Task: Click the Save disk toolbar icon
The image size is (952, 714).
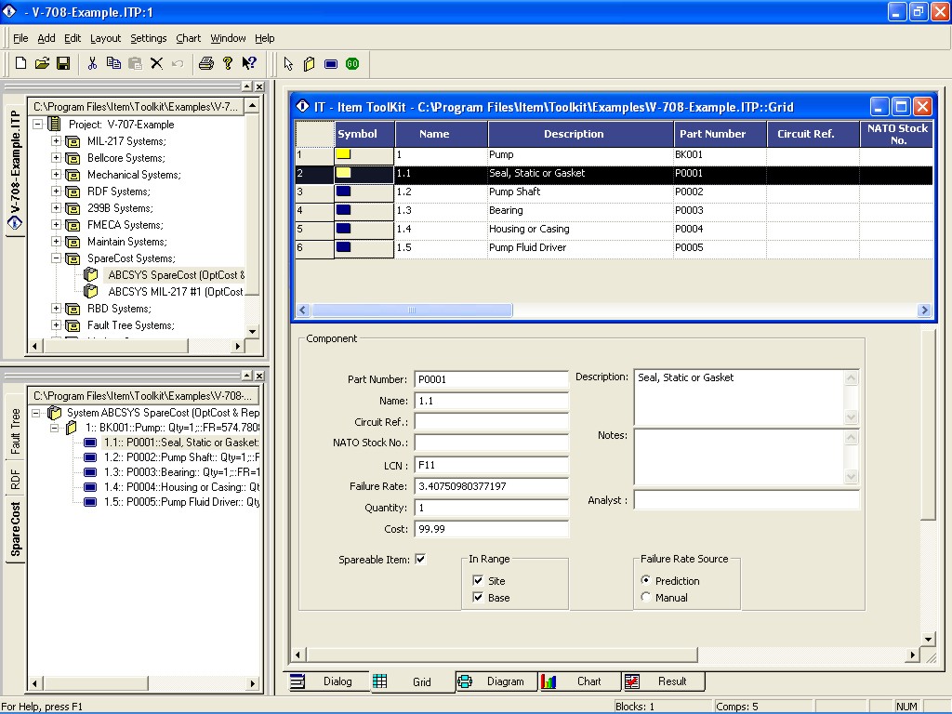Action: click(63, 63)
